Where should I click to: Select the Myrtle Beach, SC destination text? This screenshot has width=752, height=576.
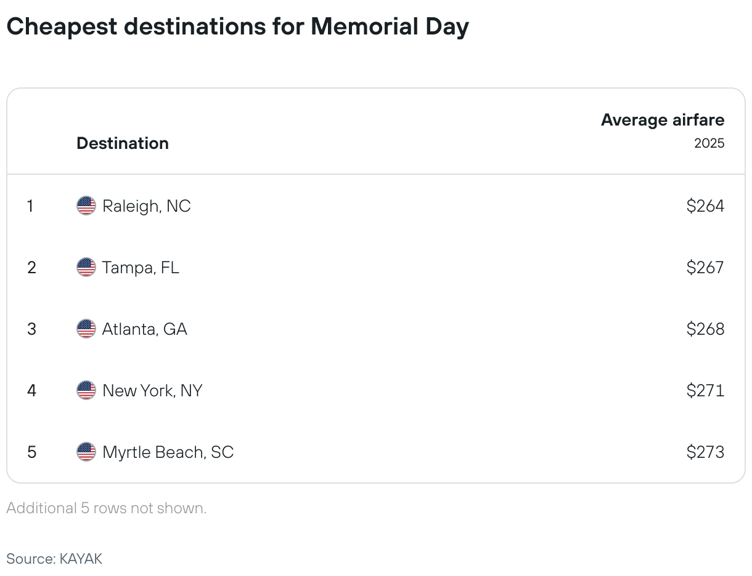[168, 452]
